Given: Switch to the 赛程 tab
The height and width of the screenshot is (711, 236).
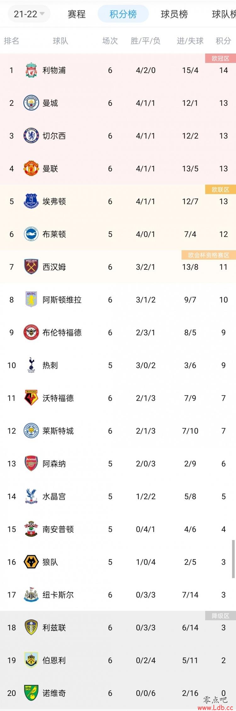Looking at the screenshot, I should tap(76, 14).
